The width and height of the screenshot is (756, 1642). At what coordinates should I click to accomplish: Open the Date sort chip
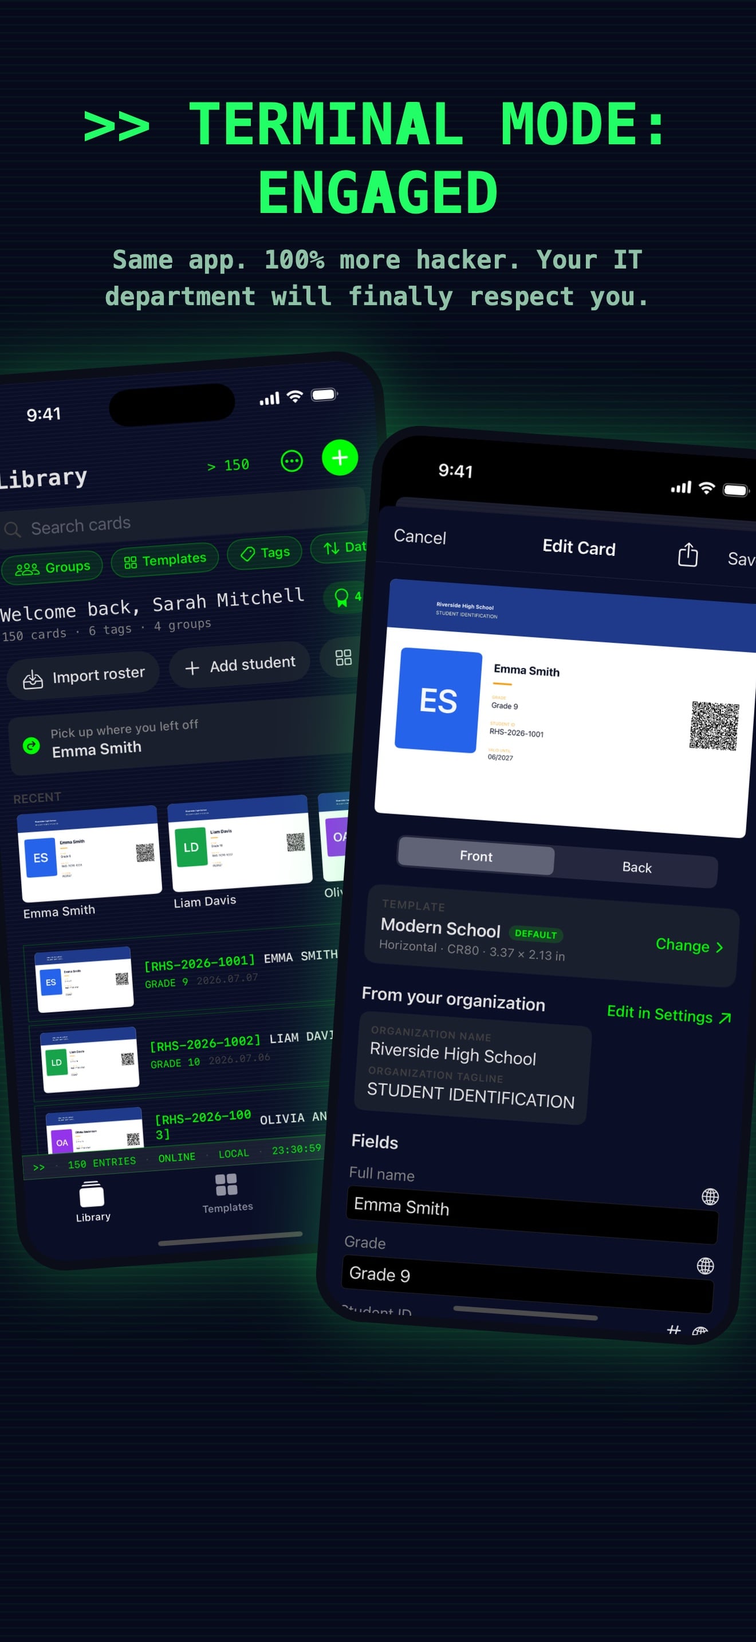click(340, 547)
